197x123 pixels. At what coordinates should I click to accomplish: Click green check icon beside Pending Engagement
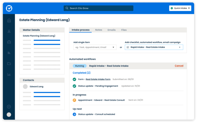[x=74, y=86]
